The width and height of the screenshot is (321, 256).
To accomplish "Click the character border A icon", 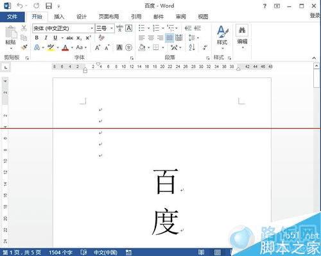I will 128,28.
